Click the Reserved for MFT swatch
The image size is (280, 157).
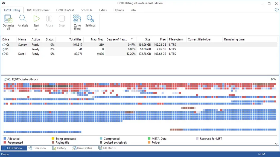[197, 138]
